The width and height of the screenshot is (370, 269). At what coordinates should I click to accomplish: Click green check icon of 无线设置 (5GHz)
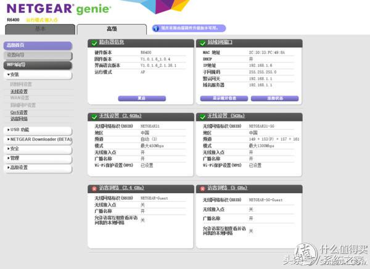tap(202, 117)
